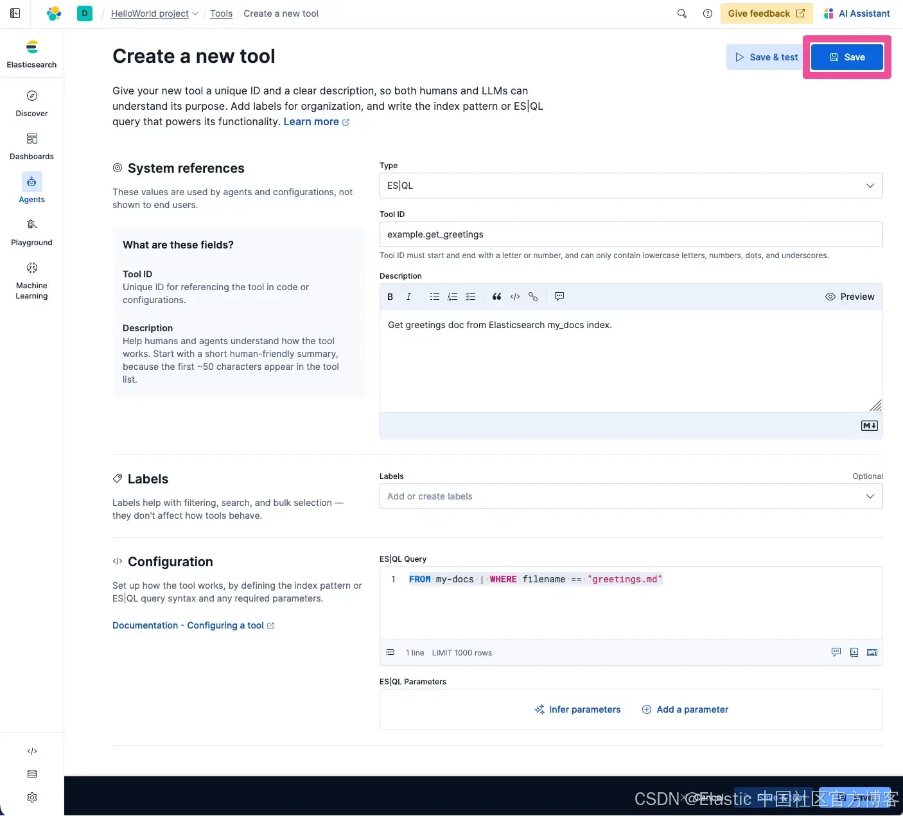Insert inline code in description editor

pyautogui.click(x=515, y=297)
